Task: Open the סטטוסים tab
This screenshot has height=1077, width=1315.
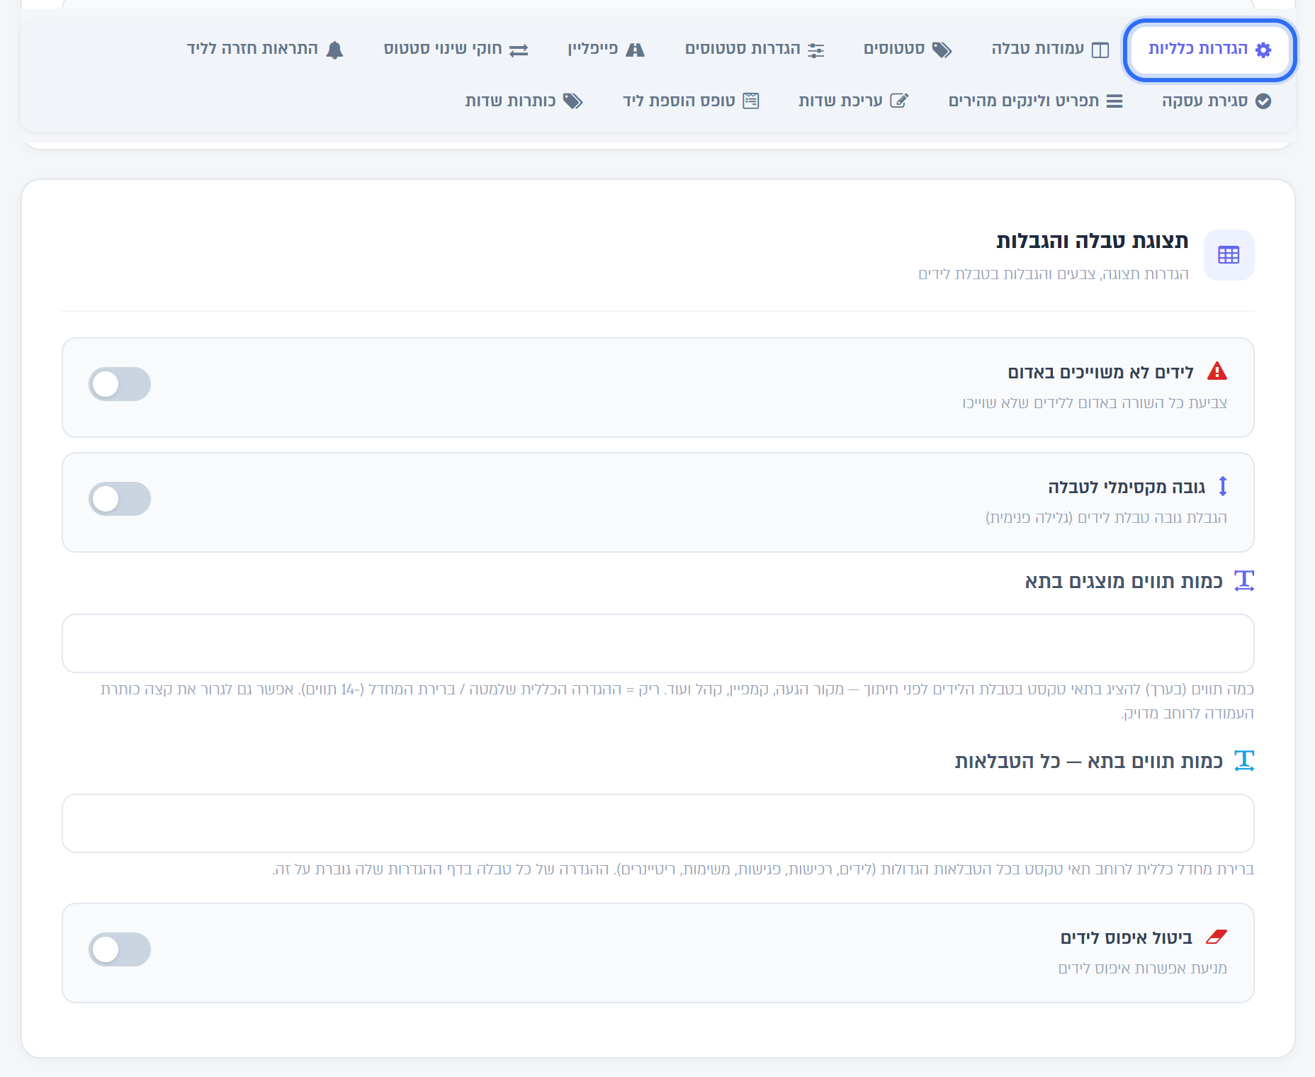Action: point(907,50)
